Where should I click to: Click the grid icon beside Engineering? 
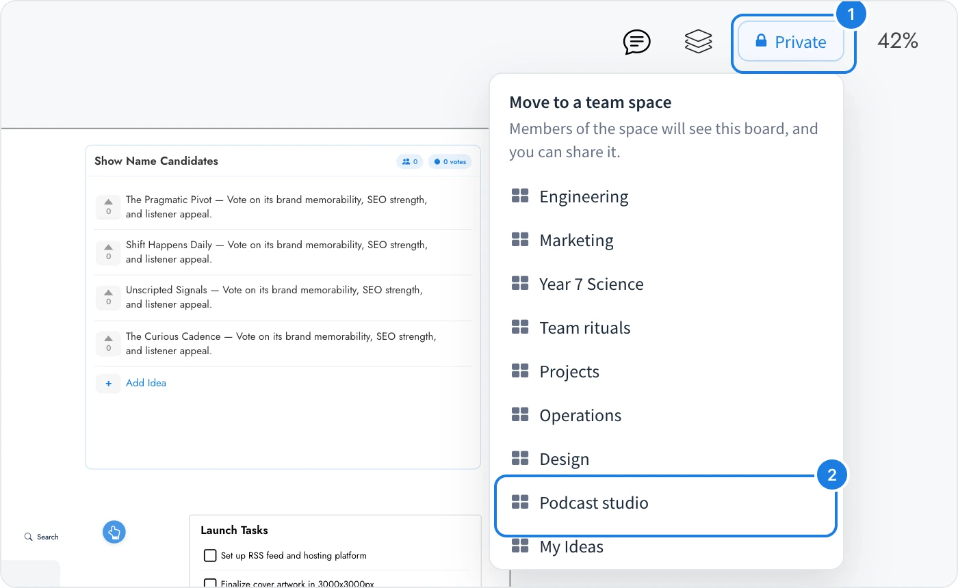point(520,196)
